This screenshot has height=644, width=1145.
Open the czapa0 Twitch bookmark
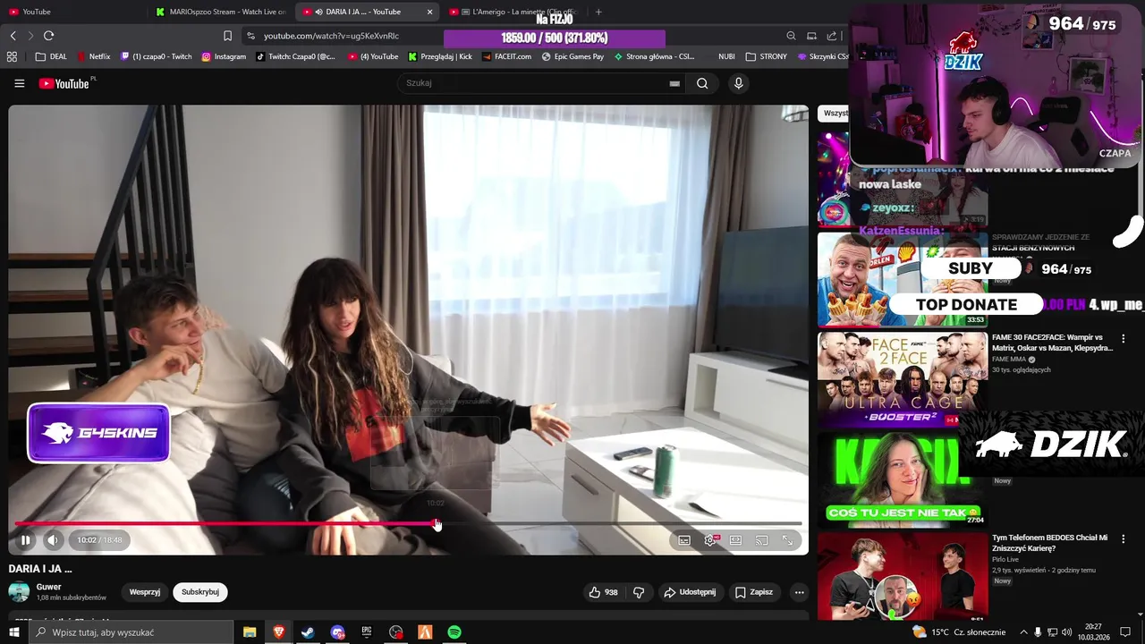click(156, 56)
